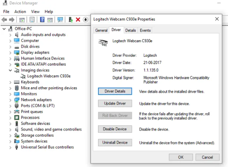The image size is (228, 167).
Task: Open the Action menu
Action: [20, 12]
